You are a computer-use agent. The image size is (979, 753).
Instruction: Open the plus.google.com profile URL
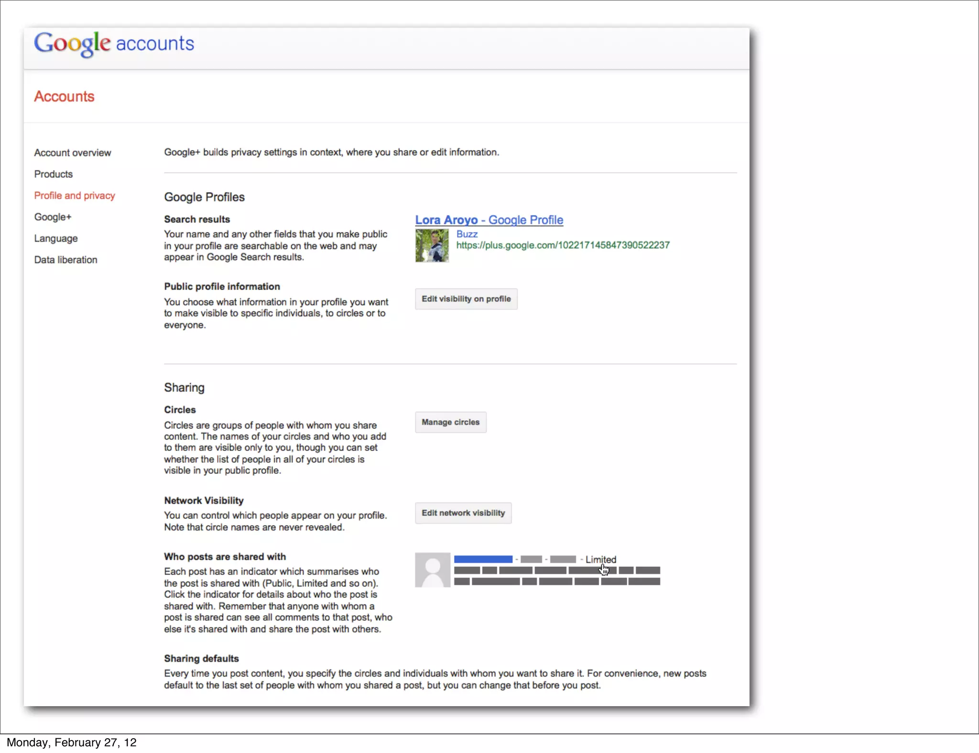[x=563, y=246]
